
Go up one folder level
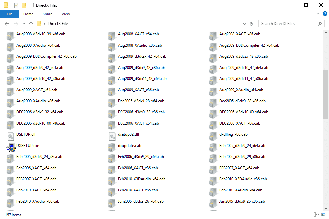pyautogui.click(x=31, y=24)
